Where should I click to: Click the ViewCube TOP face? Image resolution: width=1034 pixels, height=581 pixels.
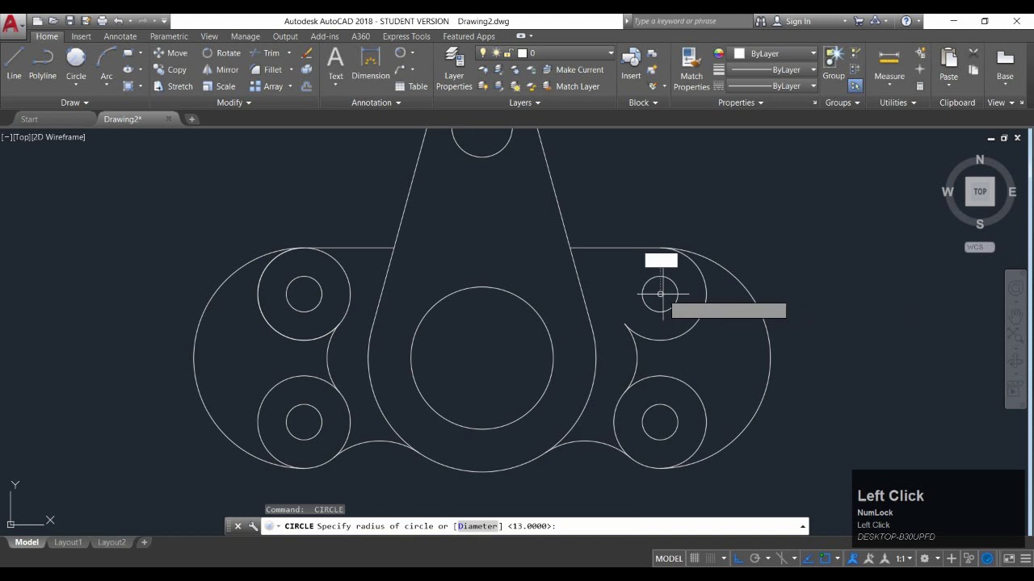coord(980,191)
